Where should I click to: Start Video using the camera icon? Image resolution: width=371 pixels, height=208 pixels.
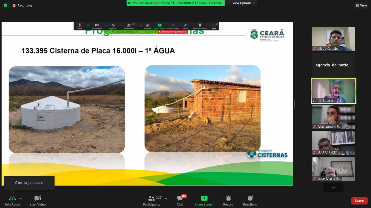click(x=37, y=198)
